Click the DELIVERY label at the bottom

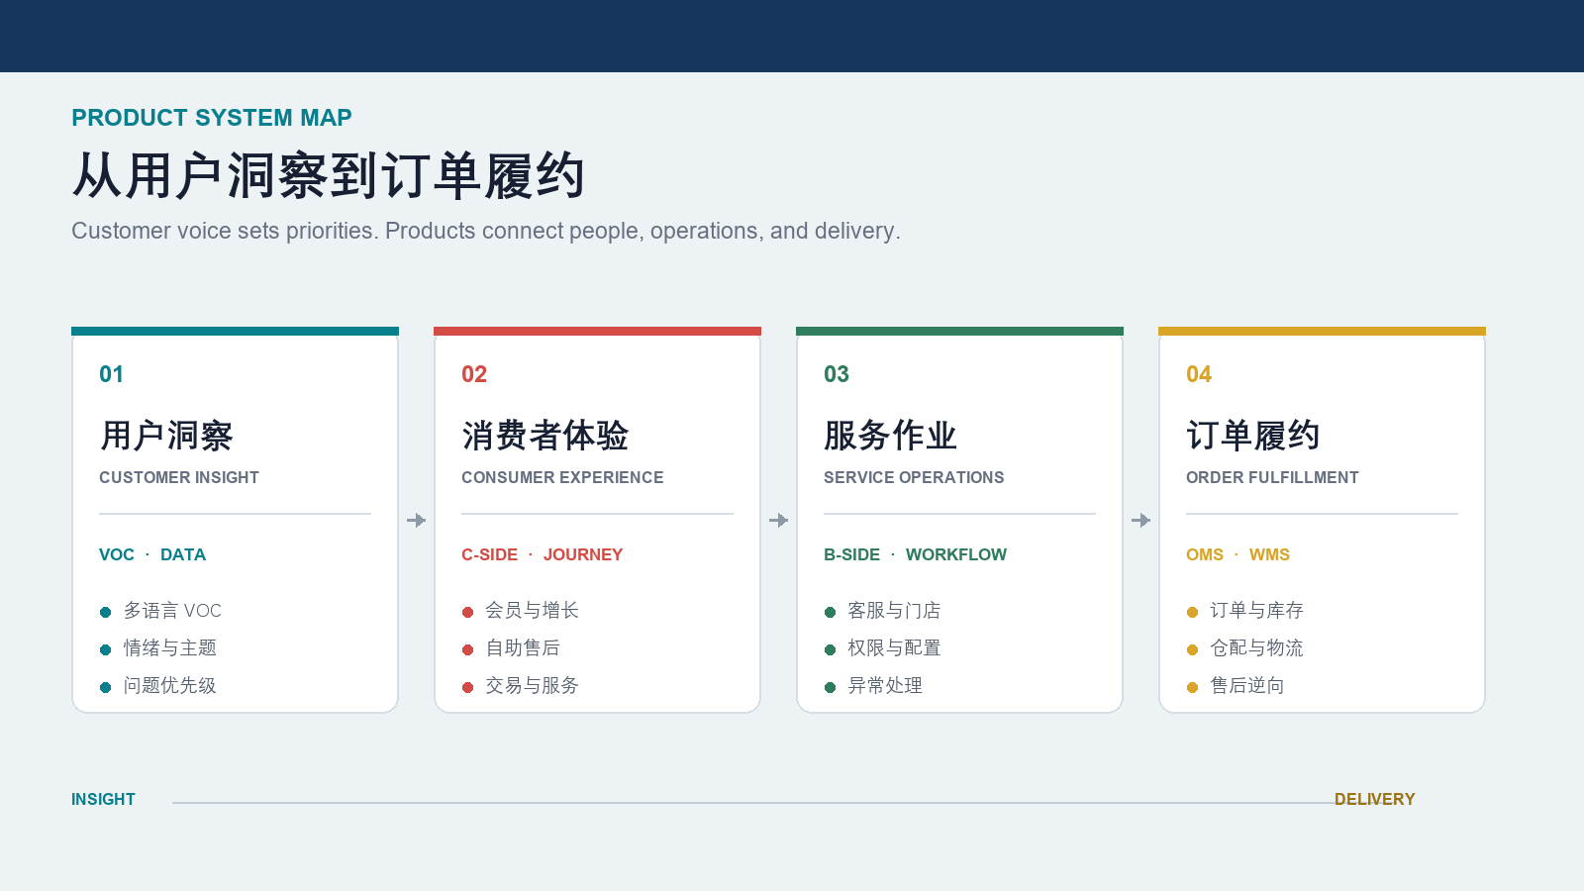coord(1374,799)
